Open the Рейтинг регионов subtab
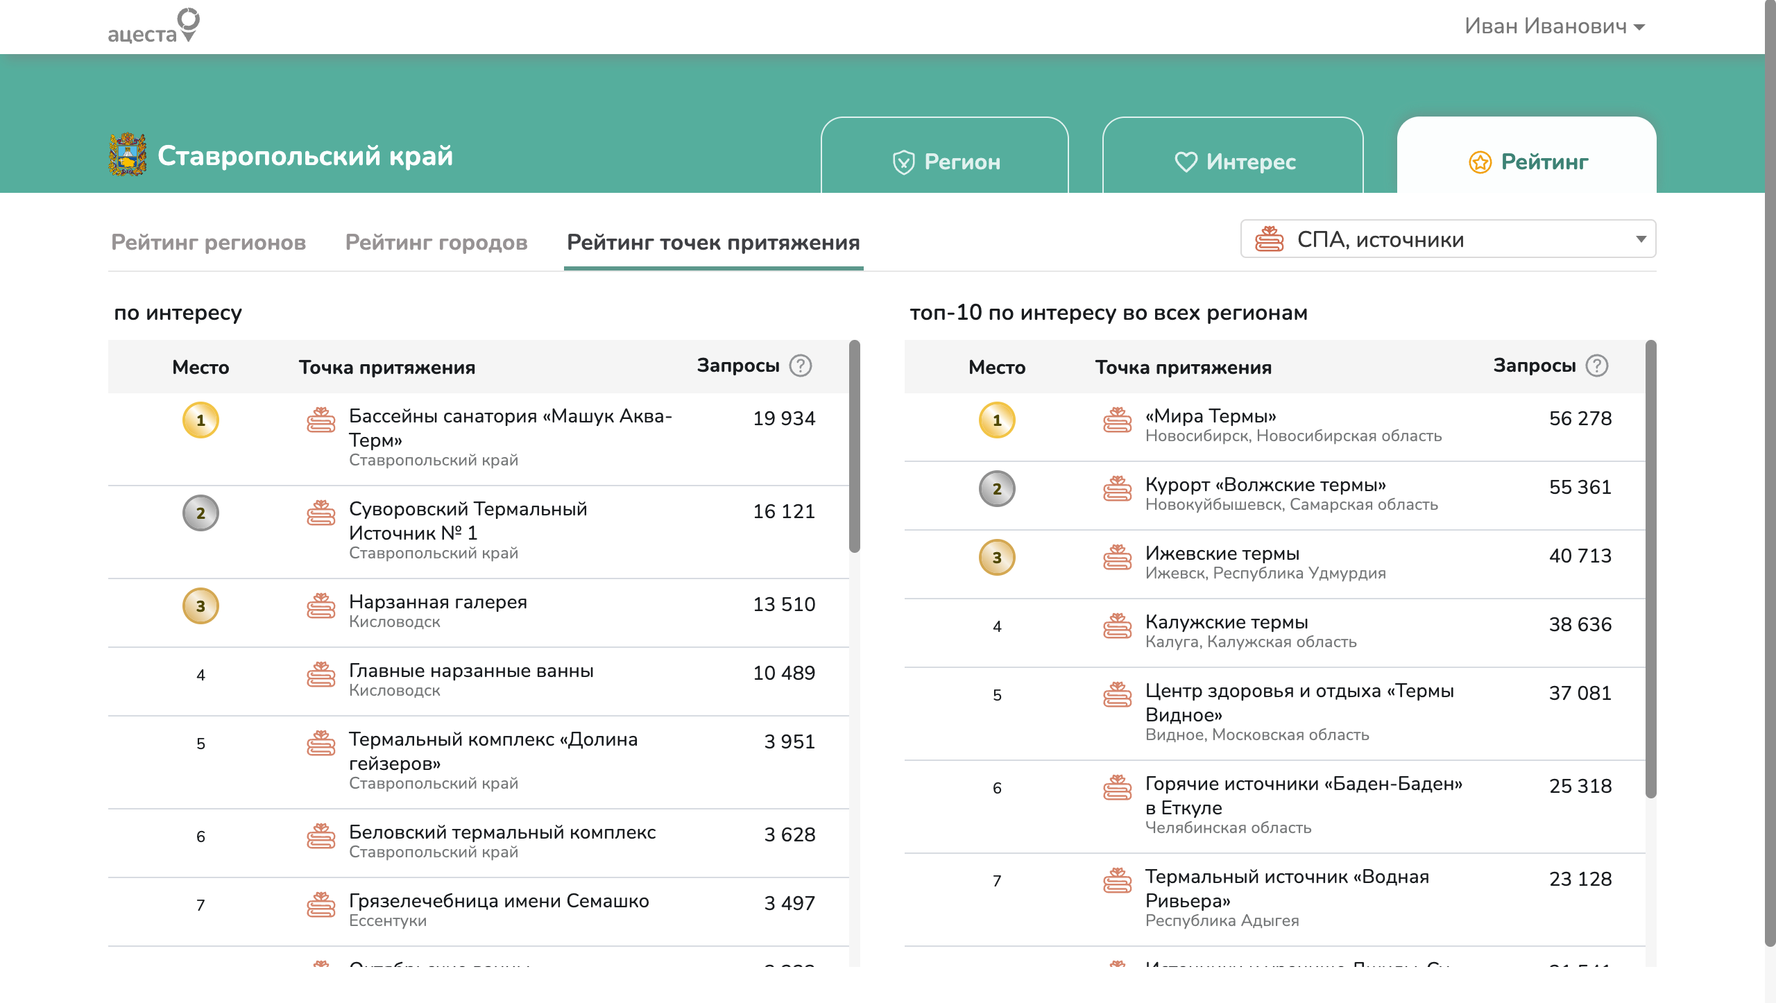Screen dimensions: 1776x1003 click(x=208, y=243)
